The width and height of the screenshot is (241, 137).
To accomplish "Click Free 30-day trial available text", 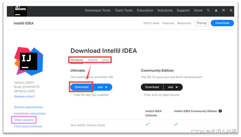I will point(91,95).
